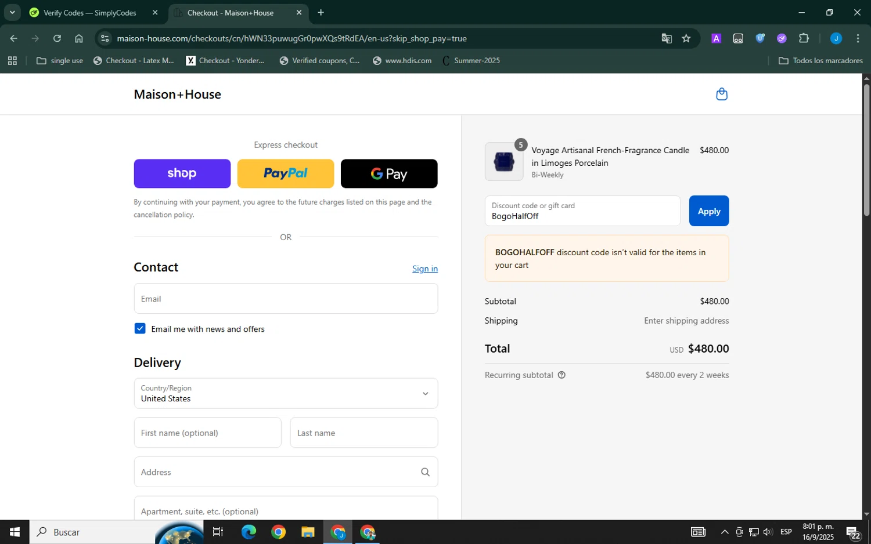Open Task View in the taskbar
The width and height of the screenshot is (871, 544).
(218, 532)
